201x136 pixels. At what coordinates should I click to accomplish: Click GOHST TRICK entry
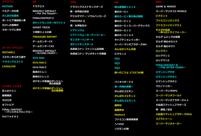click(41, 28)
